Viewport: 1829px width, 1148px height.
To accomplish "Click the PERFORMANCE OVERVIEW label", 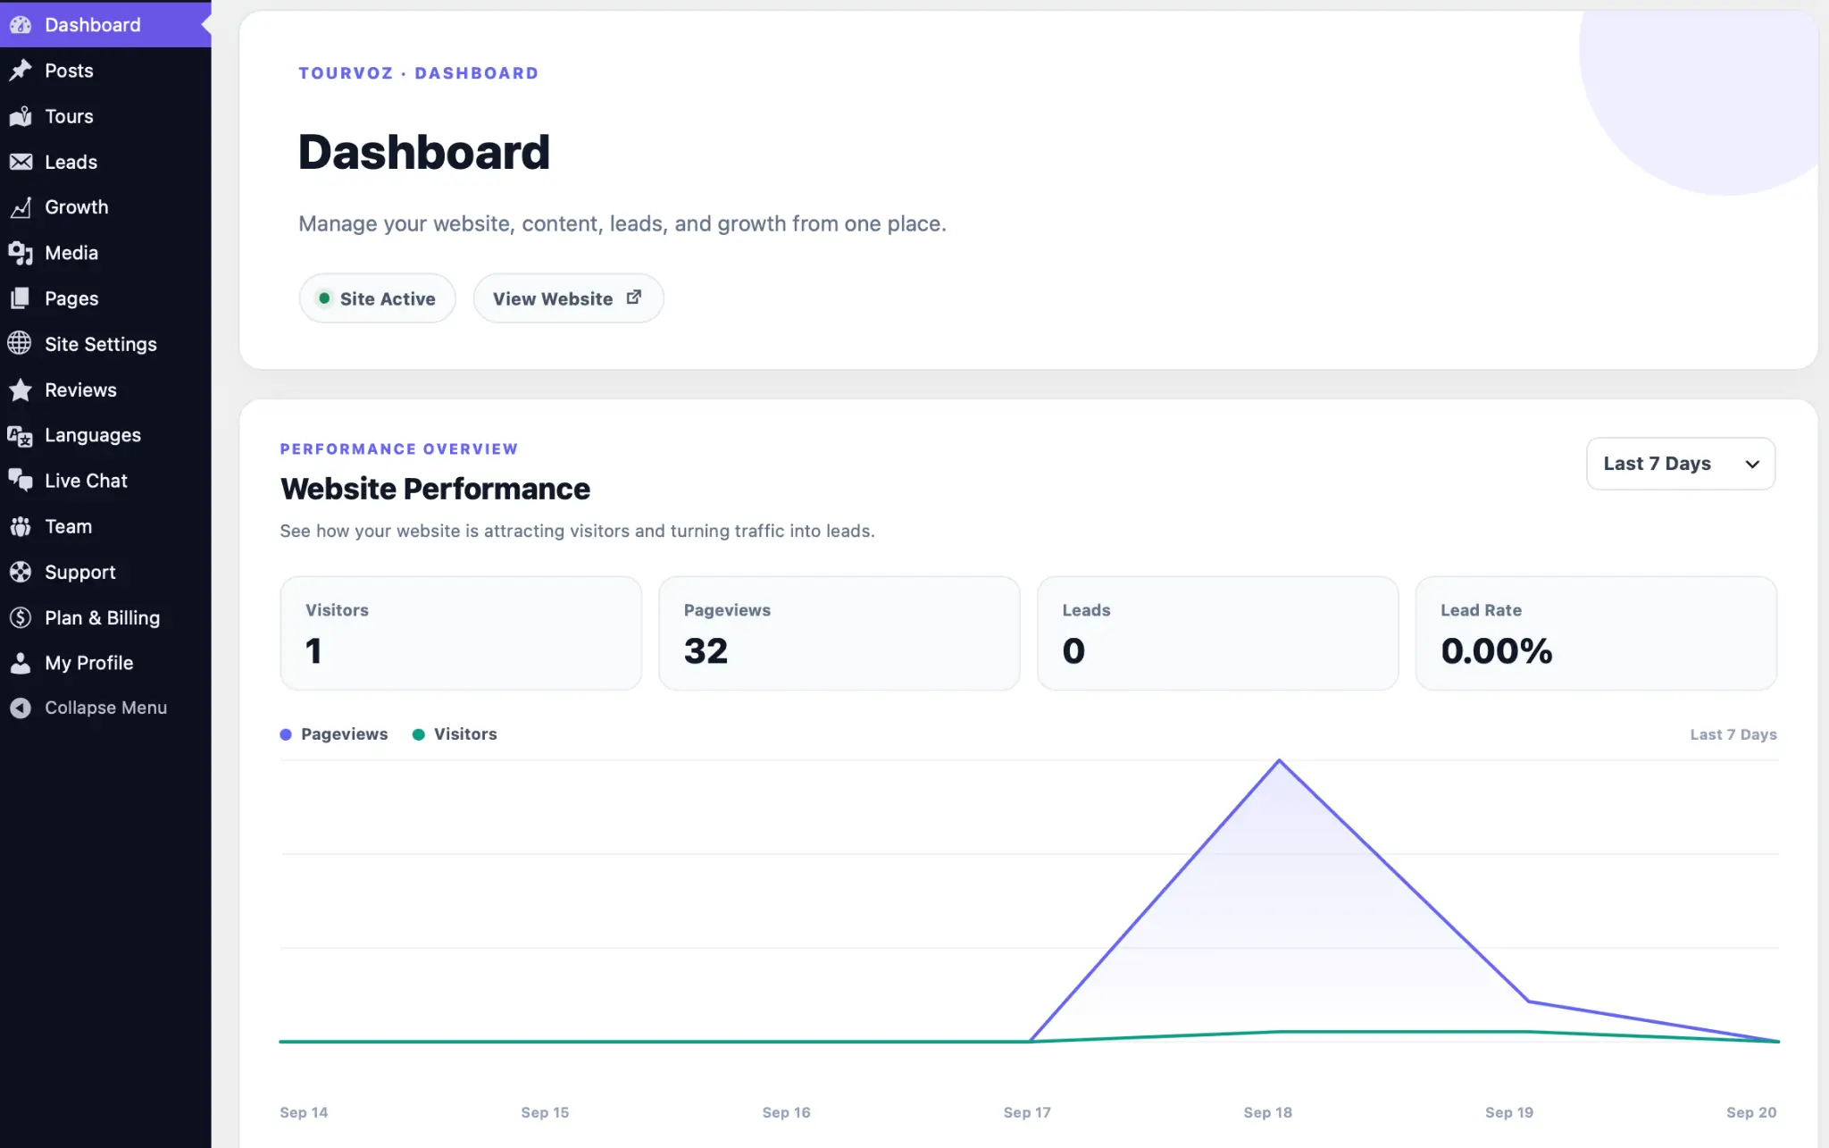I will pos(398,448).
